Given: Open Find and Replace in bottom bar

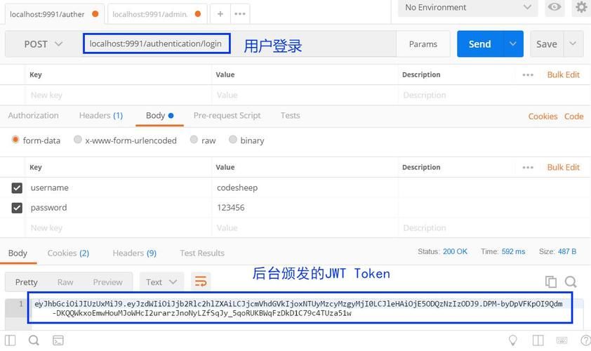Looking at the screenshot, I should 34,340.
